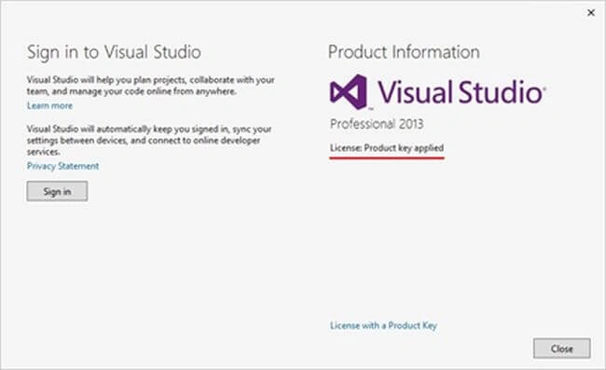The image size is (606, 370).
Task: Click the Sign in to Visual Studio heading
Action: point(114,52)
